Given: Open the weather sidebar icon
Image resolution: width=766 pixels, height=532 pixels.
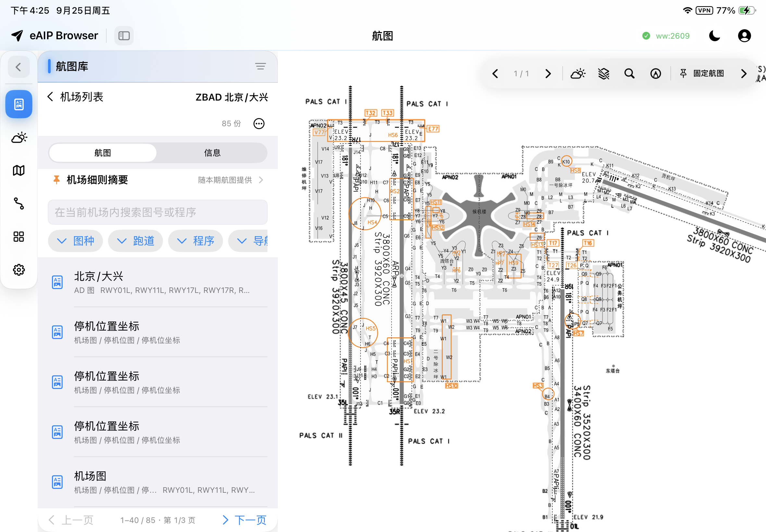Looking at the screenshot, I should [19, 137].
